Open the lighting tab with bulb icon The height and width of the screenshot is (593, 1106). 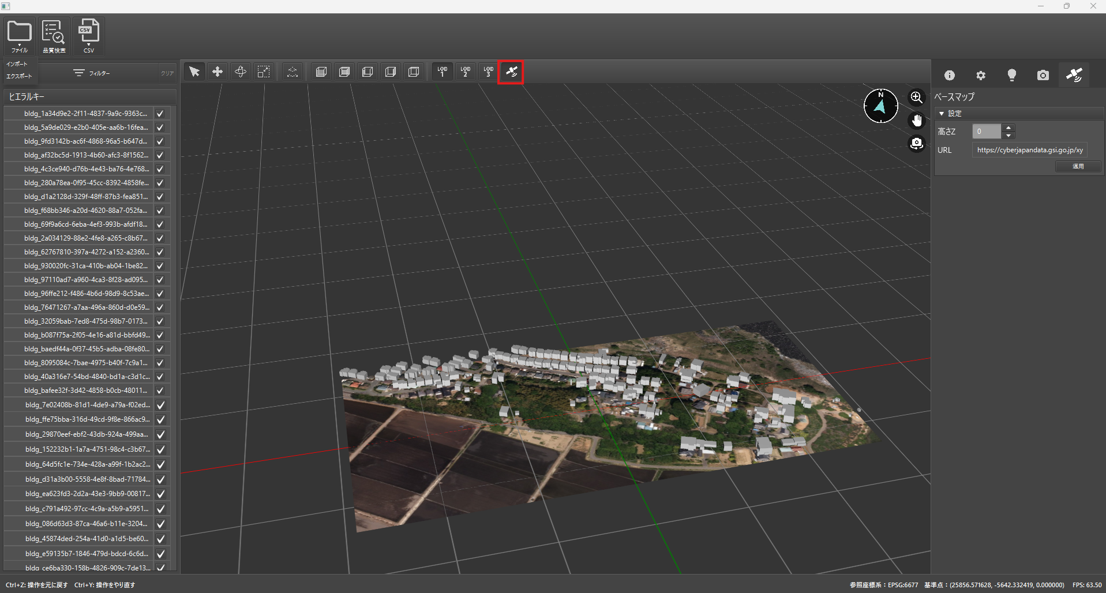coord(1011,76)
